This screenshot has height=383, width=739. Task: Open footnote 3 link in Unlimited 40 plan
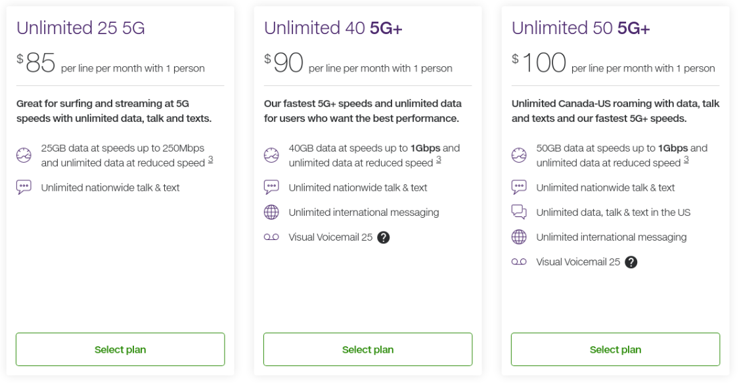439,160
